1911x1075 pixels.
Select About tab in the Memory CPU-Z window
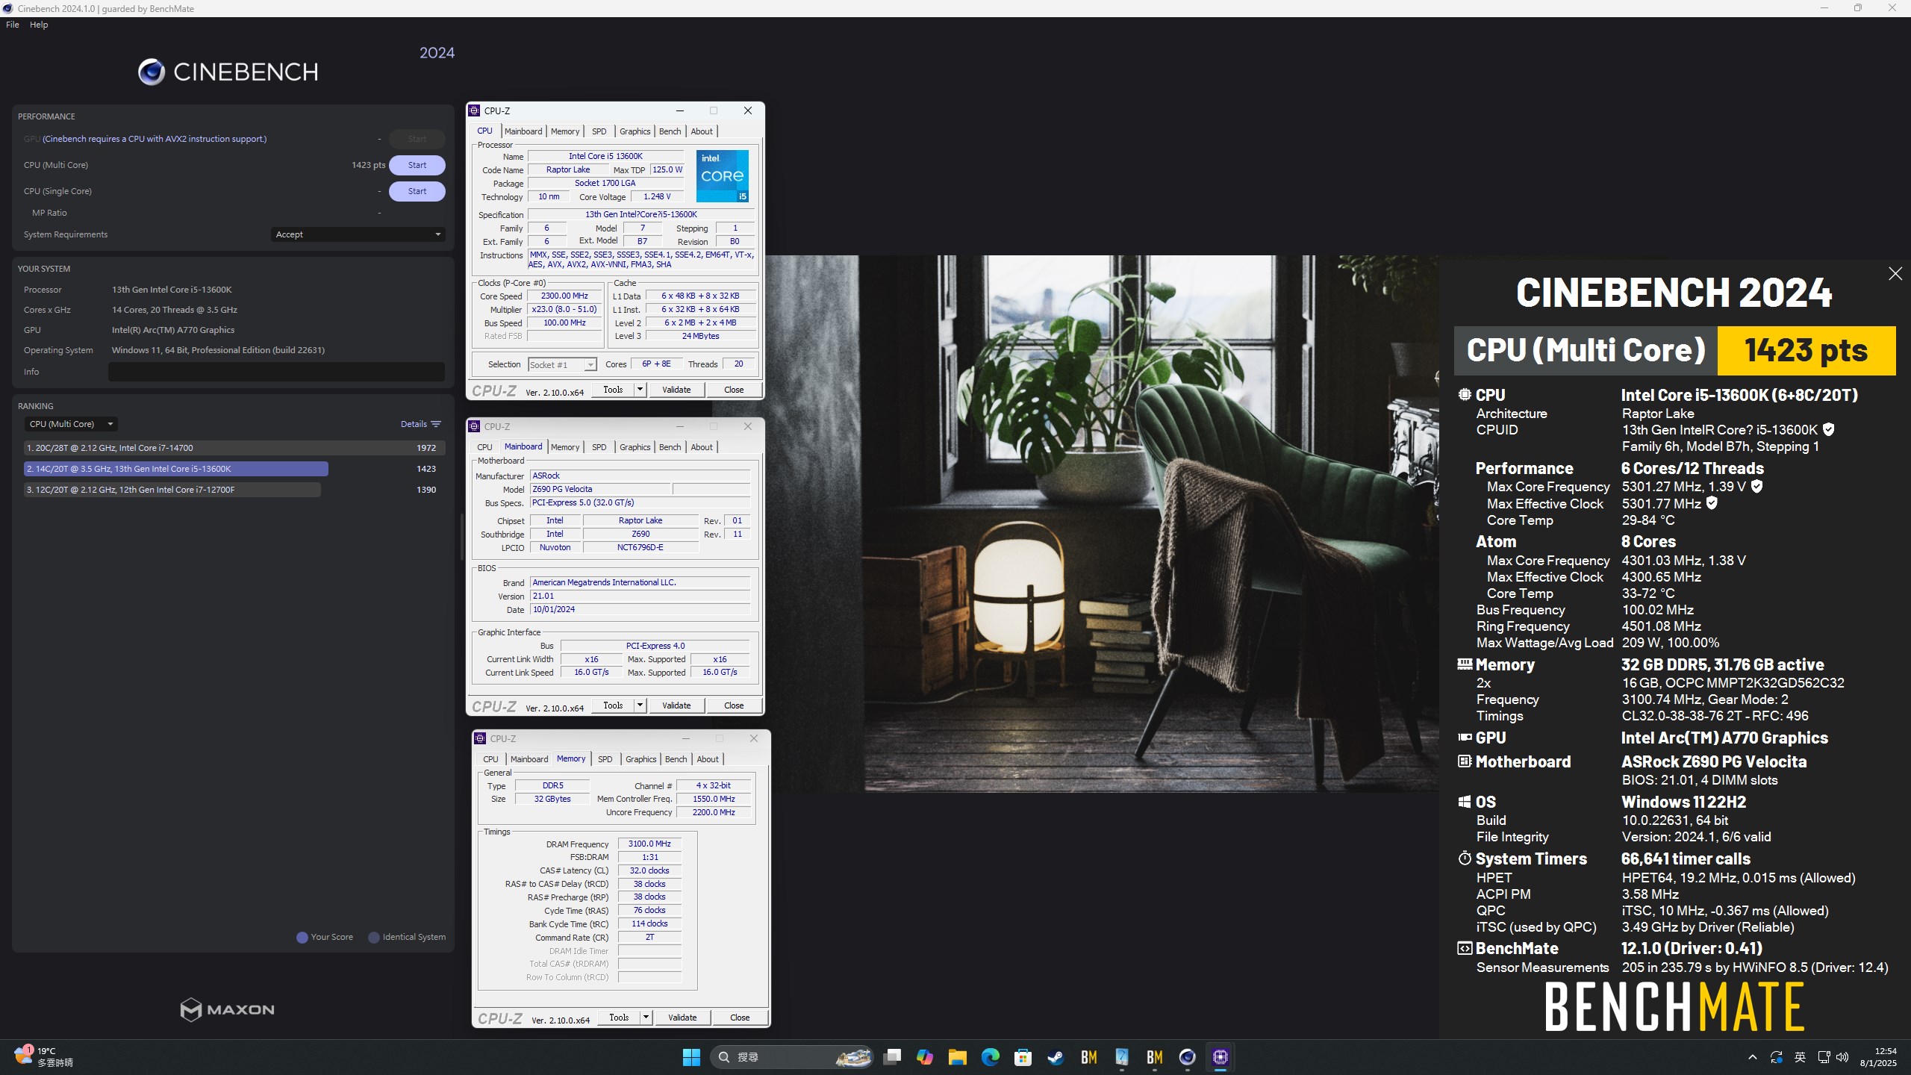[708, 759]
